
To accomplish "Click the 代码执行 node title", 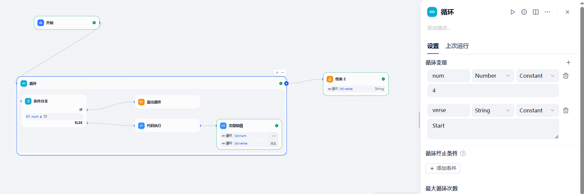I will [x=154, y=126].
